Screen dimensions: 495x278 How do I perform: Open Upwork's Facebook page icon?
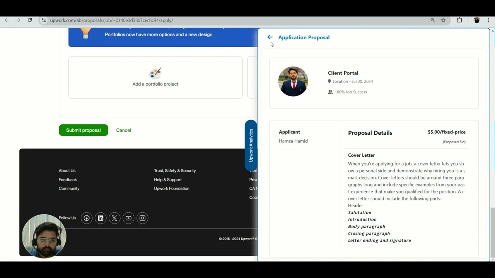tap(87, 218)
